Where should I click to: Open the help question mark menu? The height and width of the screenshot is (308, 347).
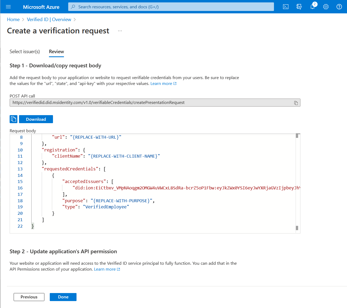[339, 7]
